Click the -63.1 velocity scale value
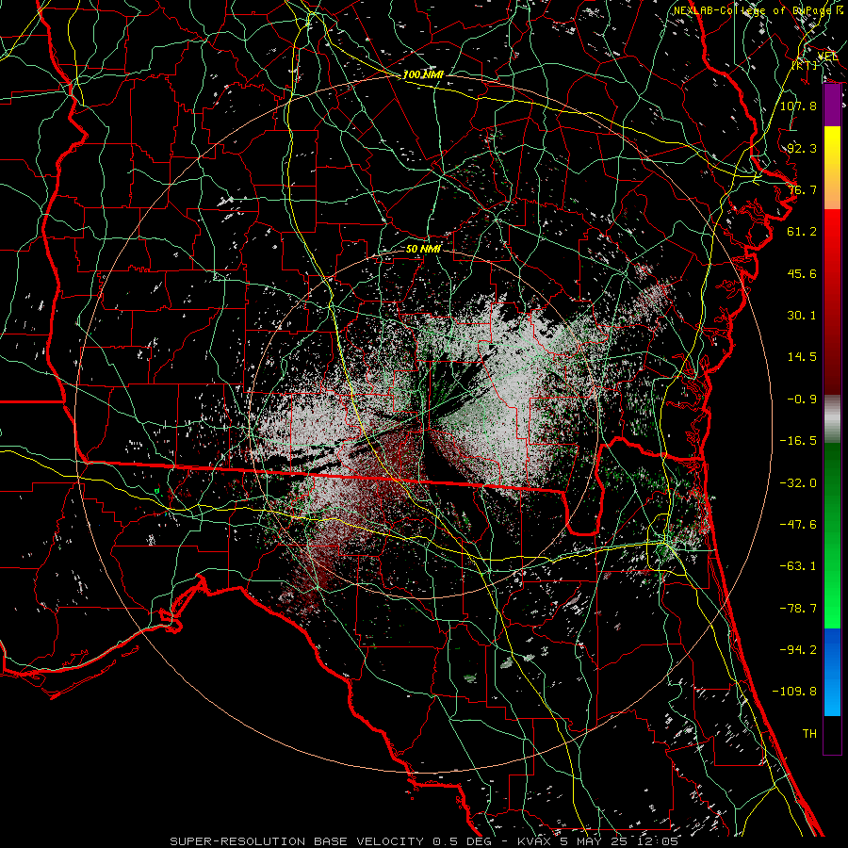 click(x=798, y=565)
